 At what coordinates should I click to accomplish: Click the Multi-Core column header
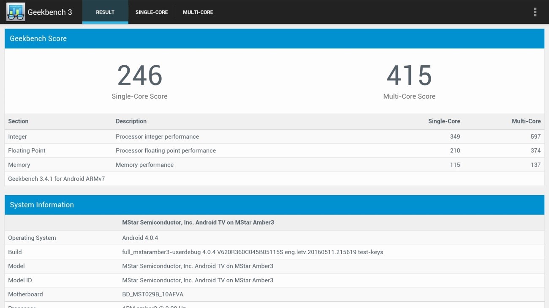(x=526, y=121)
